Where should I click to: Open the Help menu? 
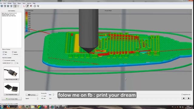(34, 3)
